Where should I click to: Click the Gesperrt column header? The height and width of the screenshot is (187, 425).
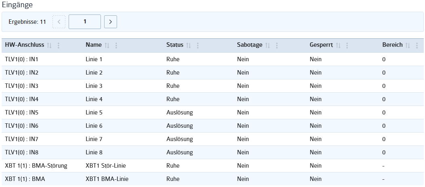coord(321,45)
